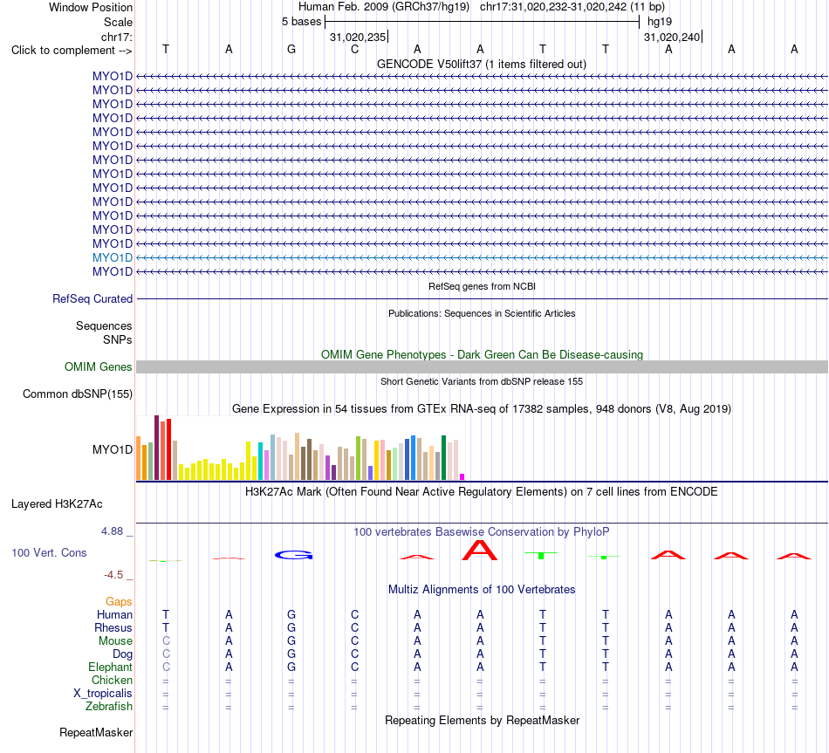829x753 pixels.
Task: Click the OMIM Gene Phenotypes track title
Action: [x=482, y=354]
